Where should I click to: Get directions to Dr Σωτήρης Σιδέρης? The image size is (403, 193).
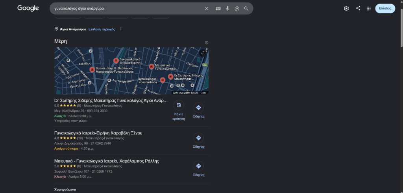(x=198, y=108)
